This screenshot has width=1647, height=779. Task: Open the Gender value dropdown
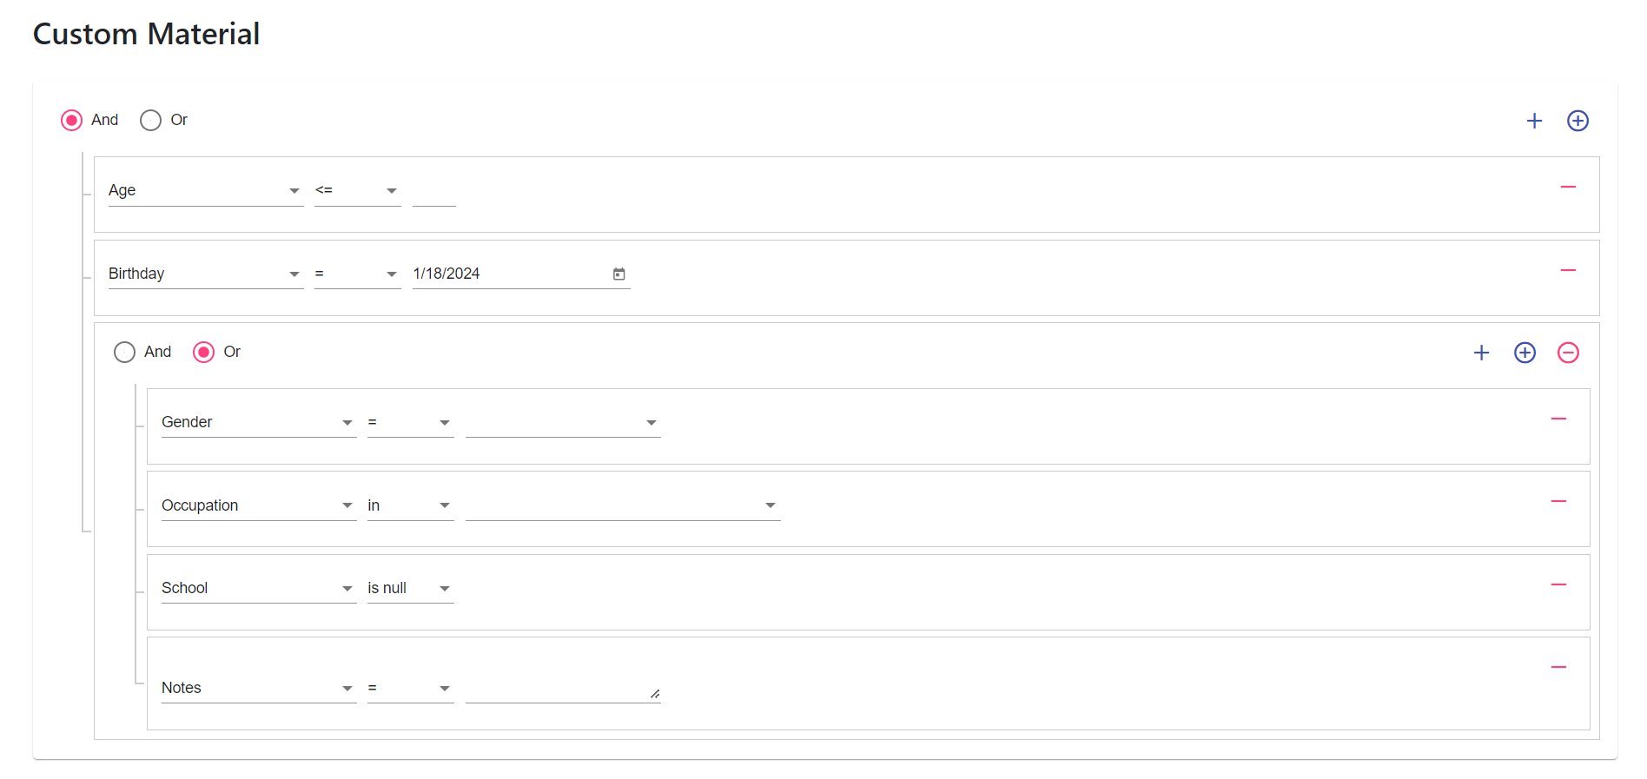pyautogui.click(x=563, y=422)
